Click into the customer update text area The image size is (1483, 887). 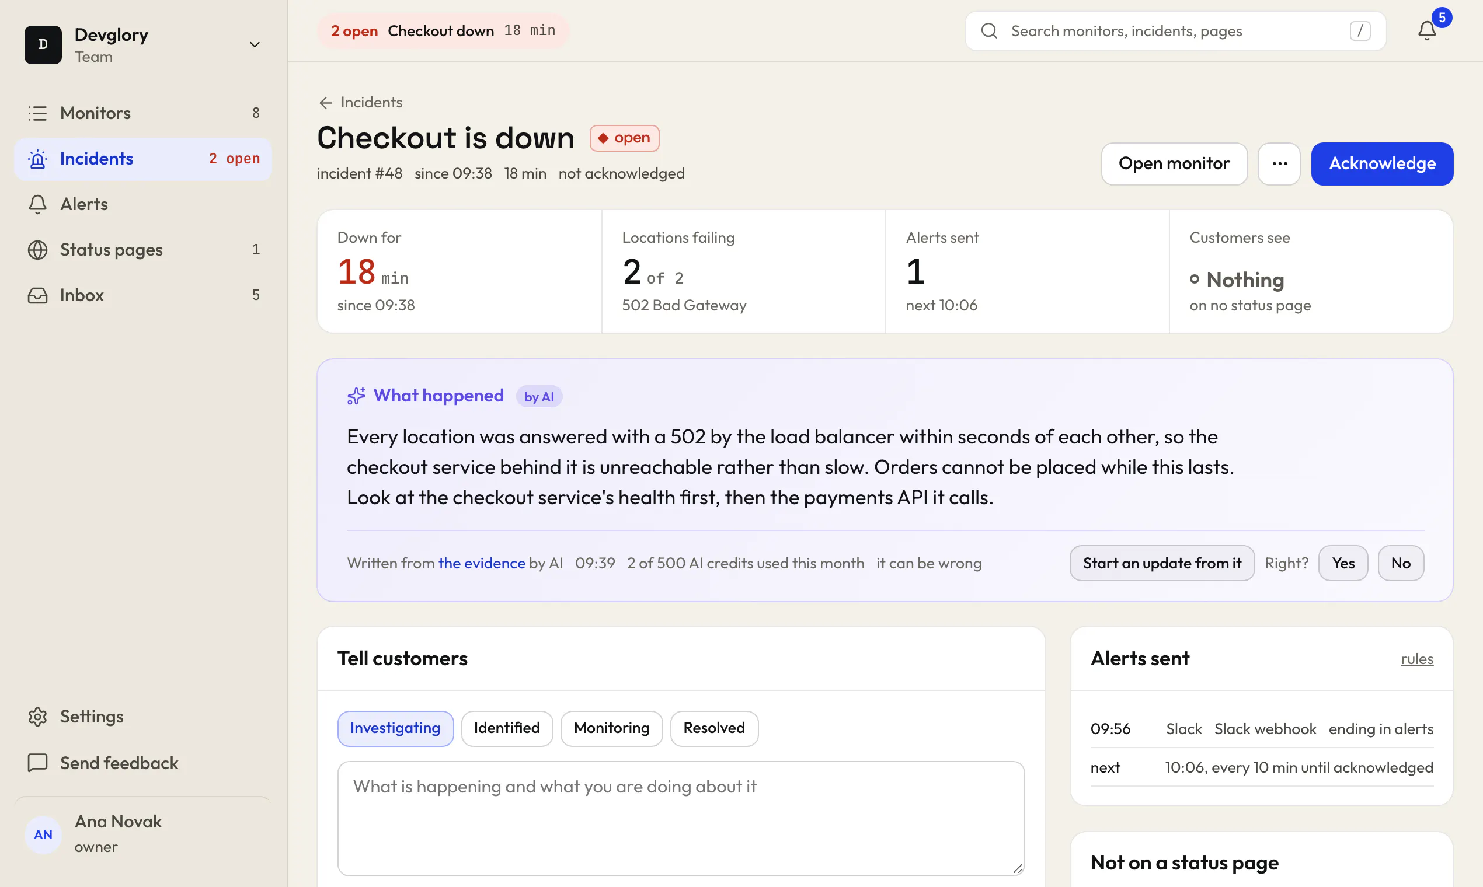pos(681,818)
